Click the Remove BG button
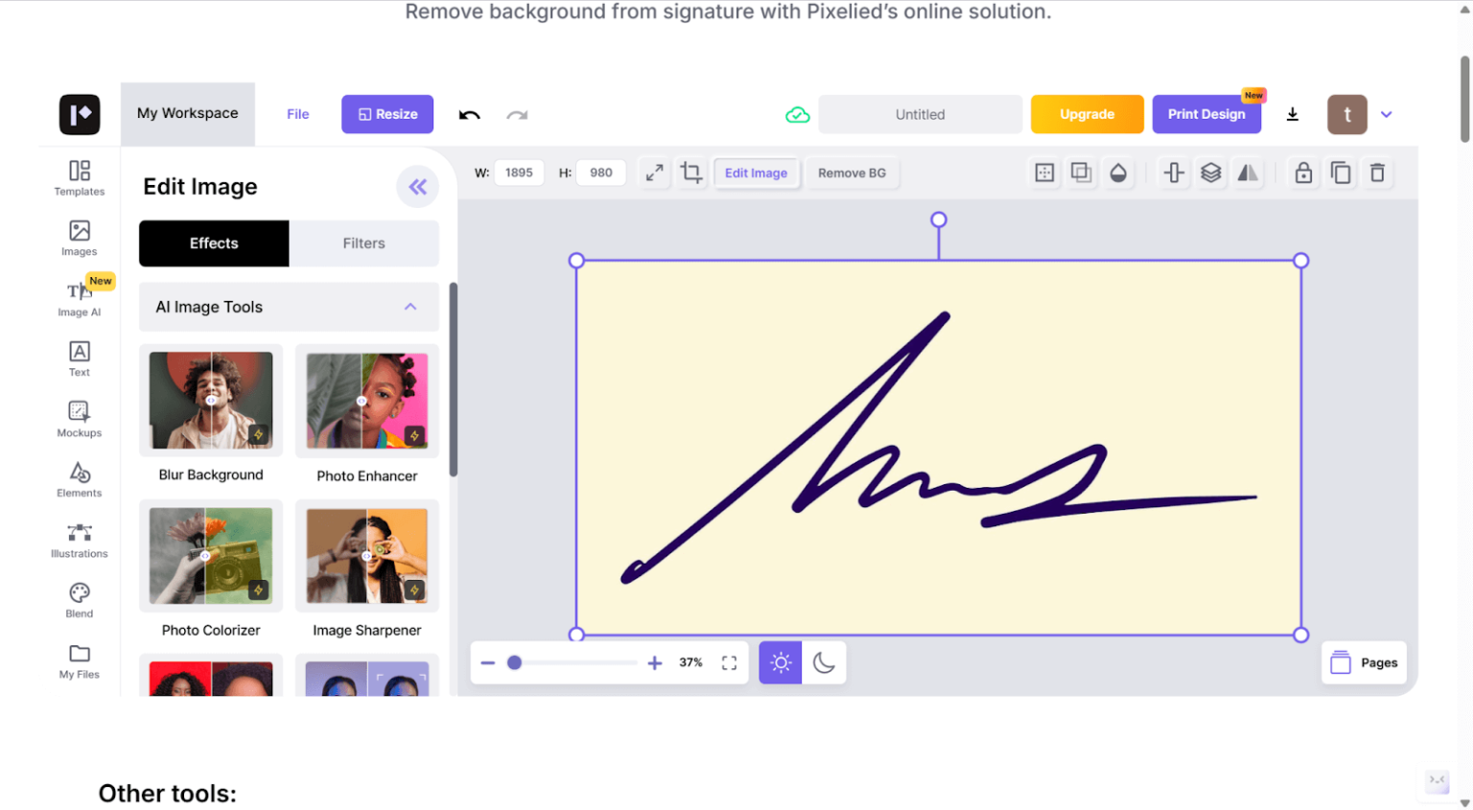Image resolution: width=1473 pixels, height=810 pixels. 852,173
